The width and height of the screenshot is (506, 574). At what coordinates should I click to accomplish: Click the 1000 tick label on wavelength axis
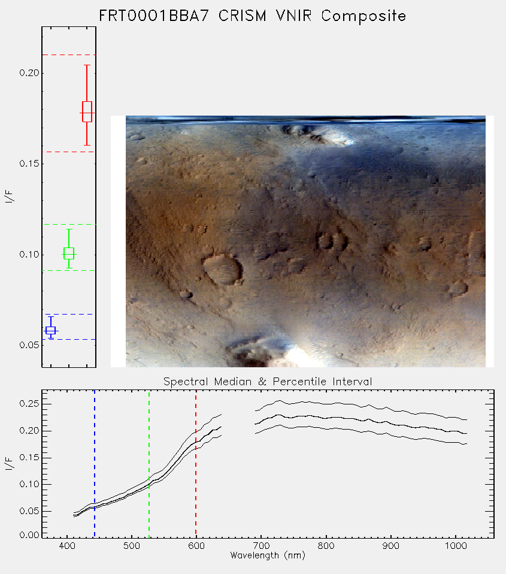(456, 546)
